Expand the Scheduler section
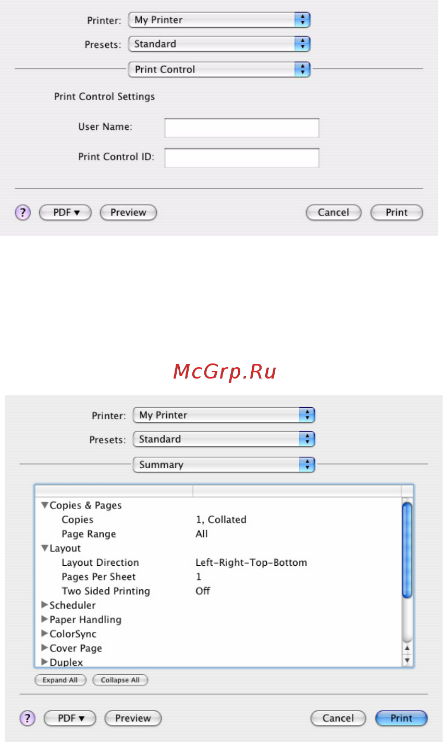The width and height of the screenshot is (443, 742). click(x=45, y=605)
